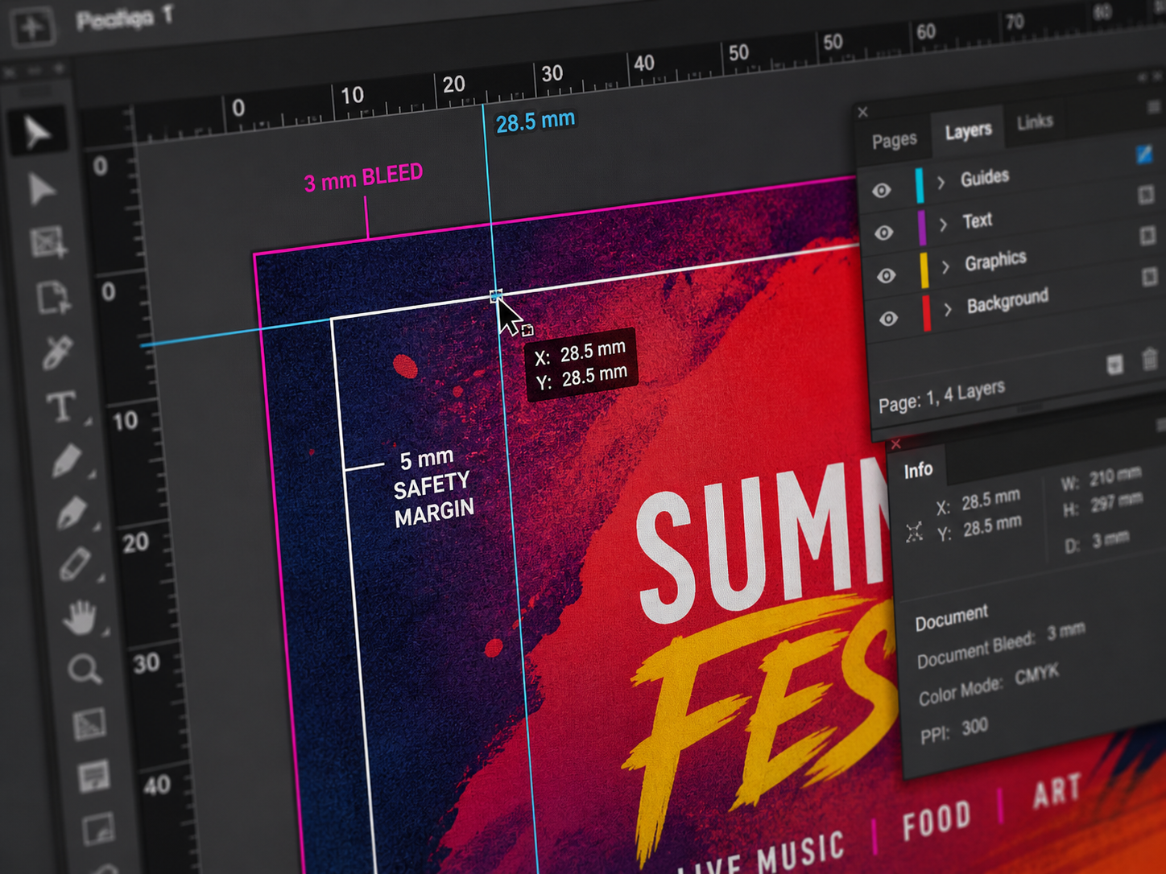Click the plus icon beside the document title
Image resolution: width=1166 pixels, height=874 pixels.
32,27
